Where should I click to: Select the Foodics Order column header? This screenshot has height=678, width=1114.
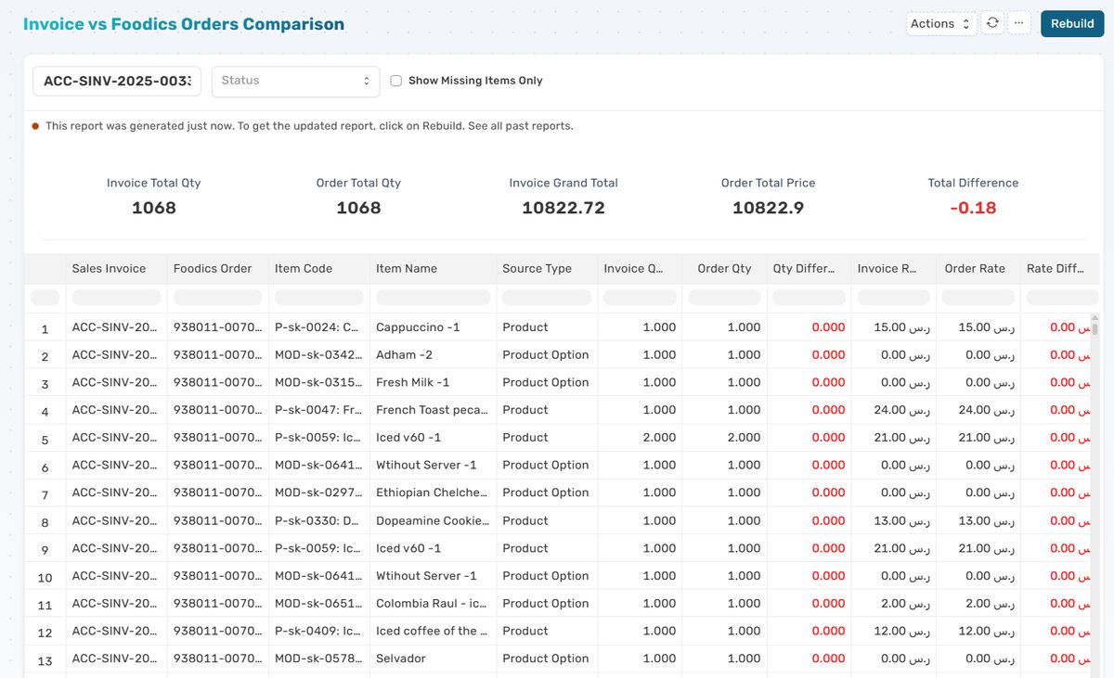[212, 269]
